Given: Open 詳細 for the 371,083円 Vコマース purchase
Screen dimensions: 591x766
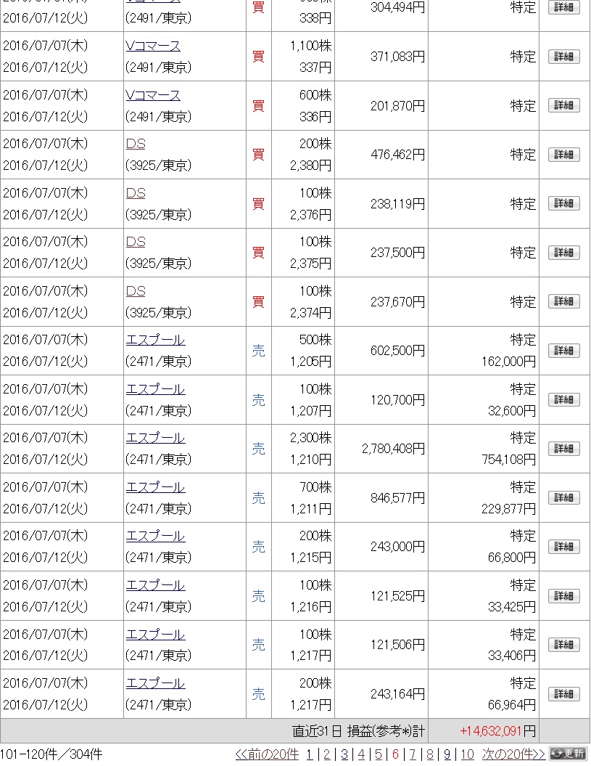Looking at the screenshot, I should coord(563,57).
